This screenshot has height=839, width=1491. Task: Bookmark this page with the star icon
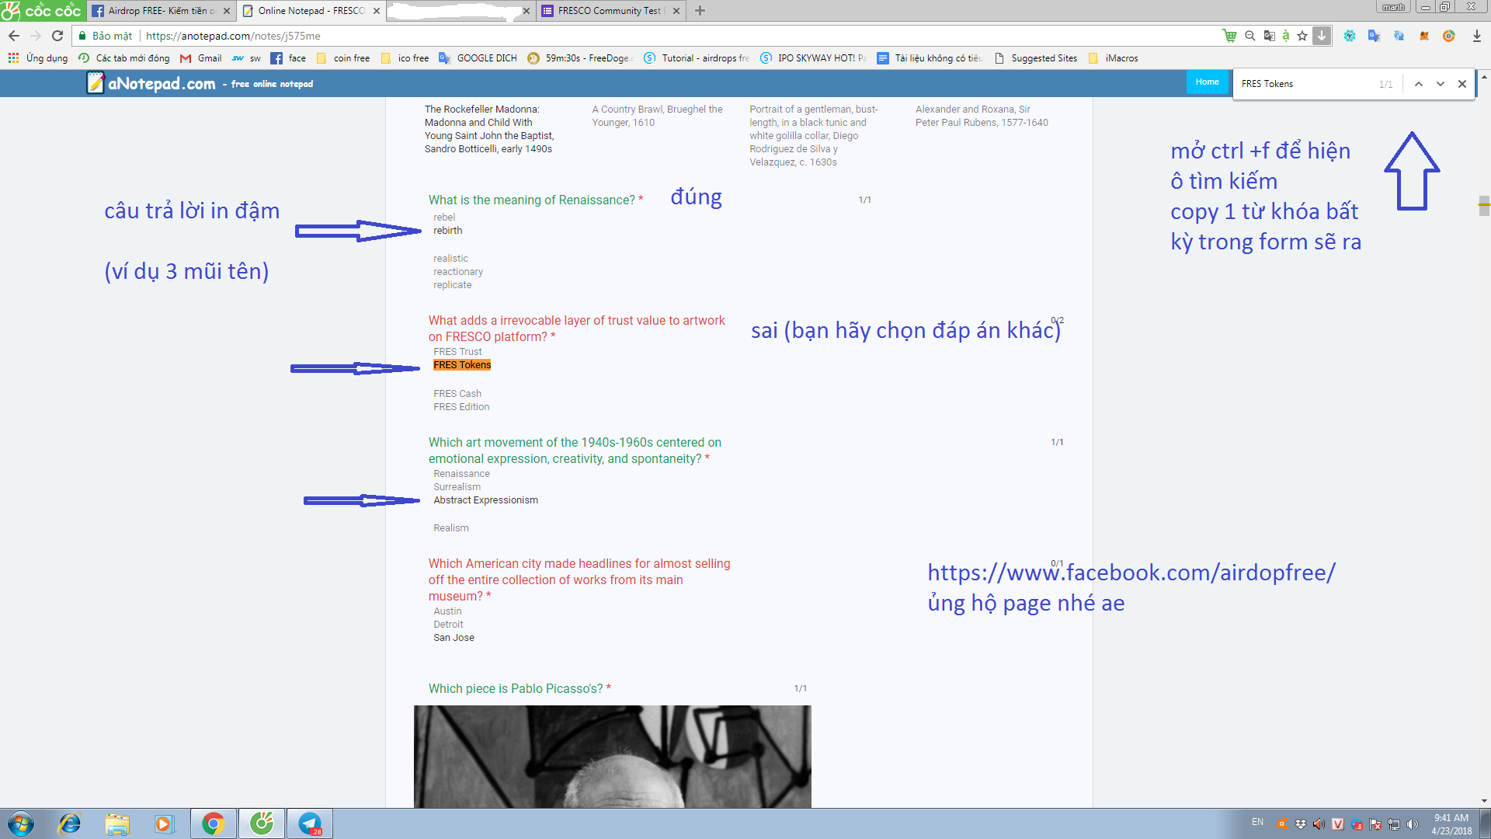pos(1302,36)
